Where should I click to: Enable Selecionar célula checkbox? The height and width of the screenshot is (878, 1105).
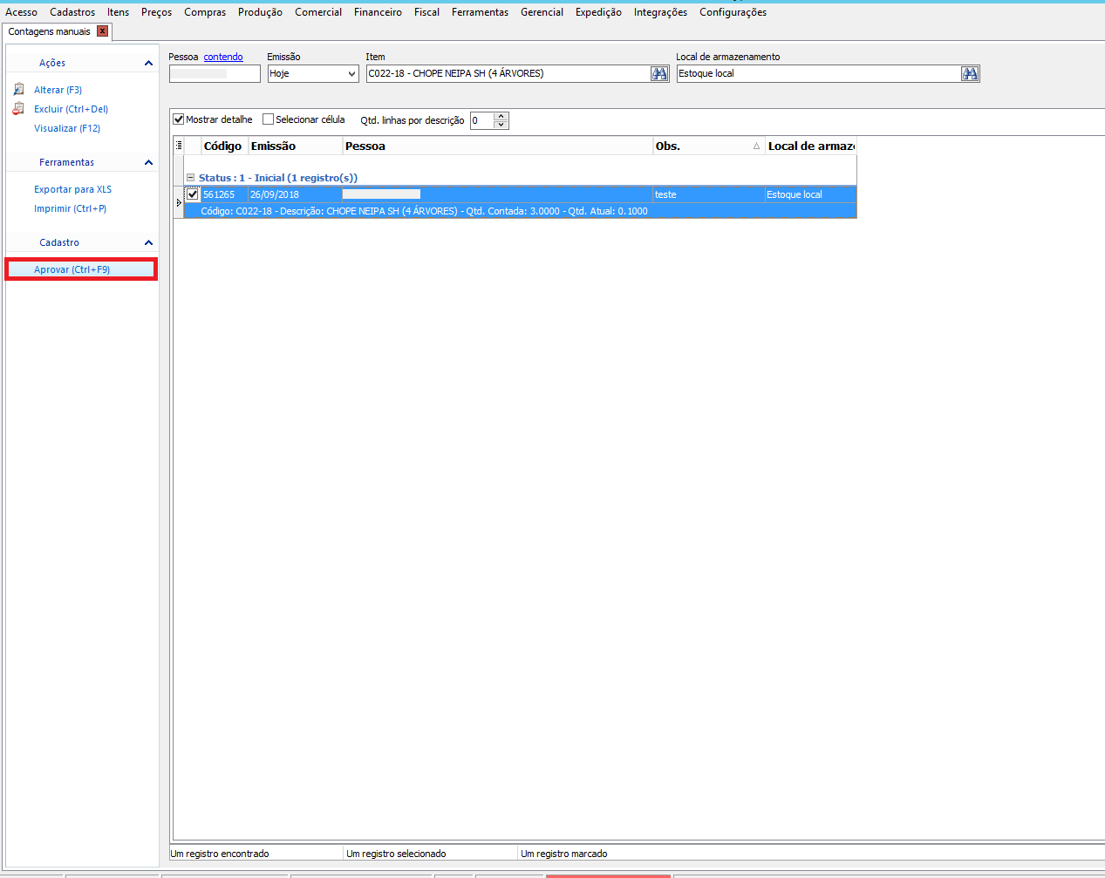269,119
